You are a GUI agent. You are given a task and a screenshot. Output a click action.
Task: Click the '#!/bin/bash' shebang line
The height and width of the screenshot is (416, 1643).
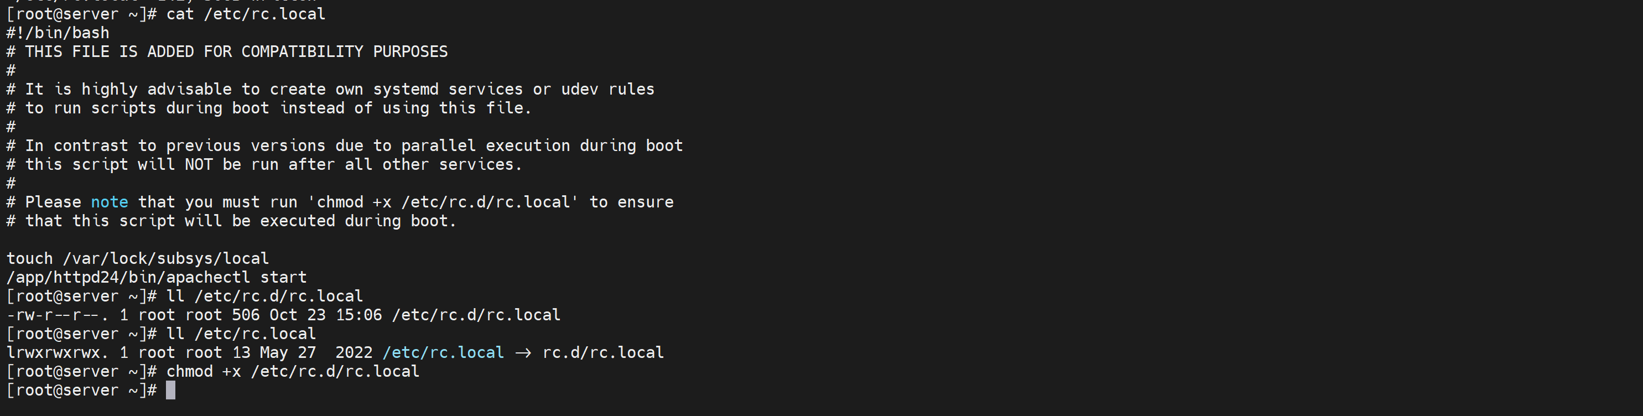pyautogui.click(x=58, y=33)
